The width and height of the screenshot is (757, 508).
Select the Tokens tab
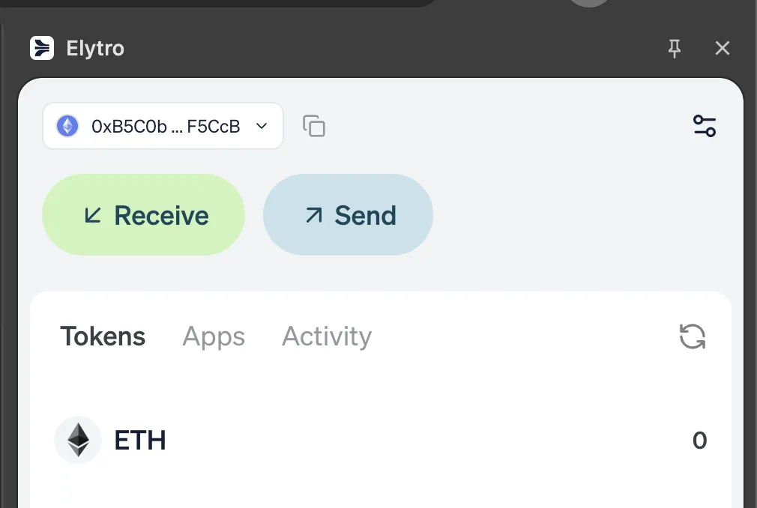click(103, 336)
